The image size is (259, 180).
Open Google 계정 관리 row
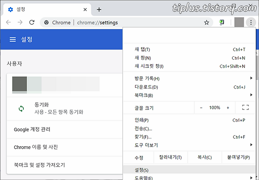(x=65, y=129)
